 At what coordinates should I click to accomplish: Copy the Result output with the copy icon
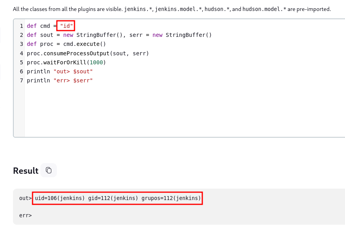pyautogui.click(x=49, y=170)
